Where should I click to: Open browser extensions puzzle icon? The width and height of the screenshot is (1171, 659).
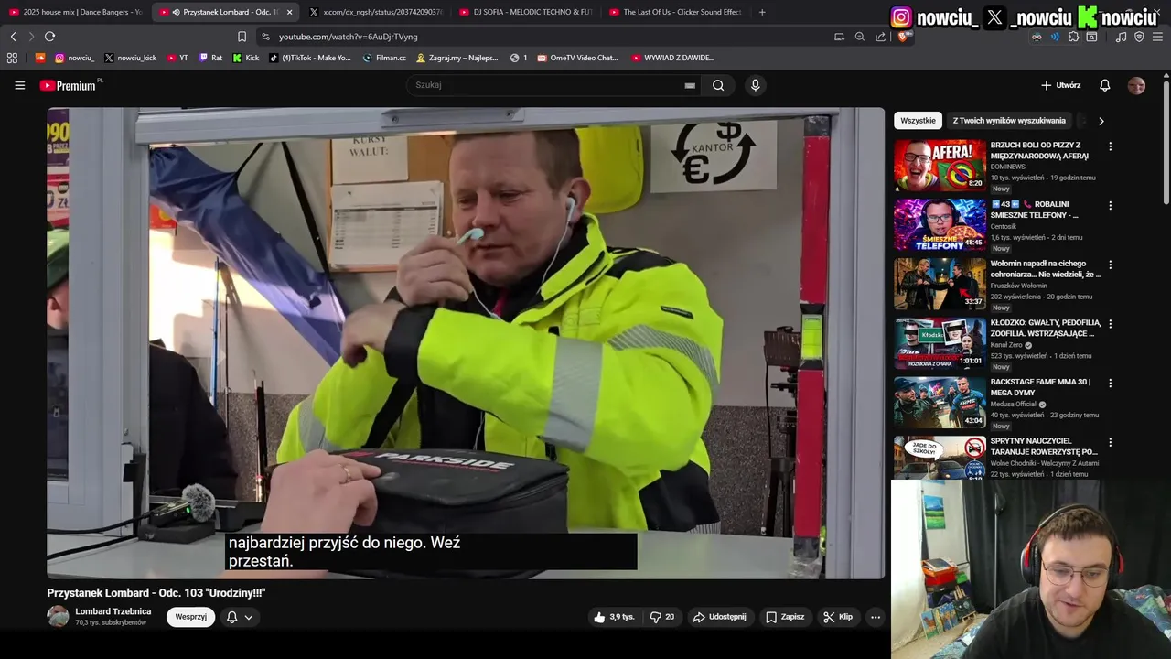[x=1073, y=37]
